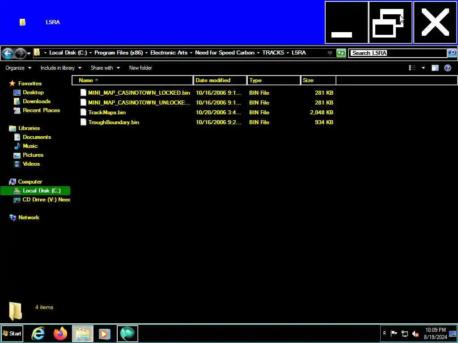The image size is (458, 343).
Task: Sort by the Name column header
Action: coord(132,80)
